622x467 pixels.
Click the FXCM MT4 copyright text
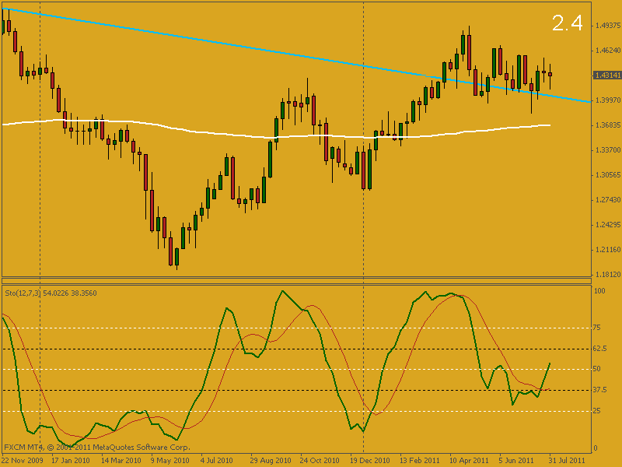coord(96,448)
